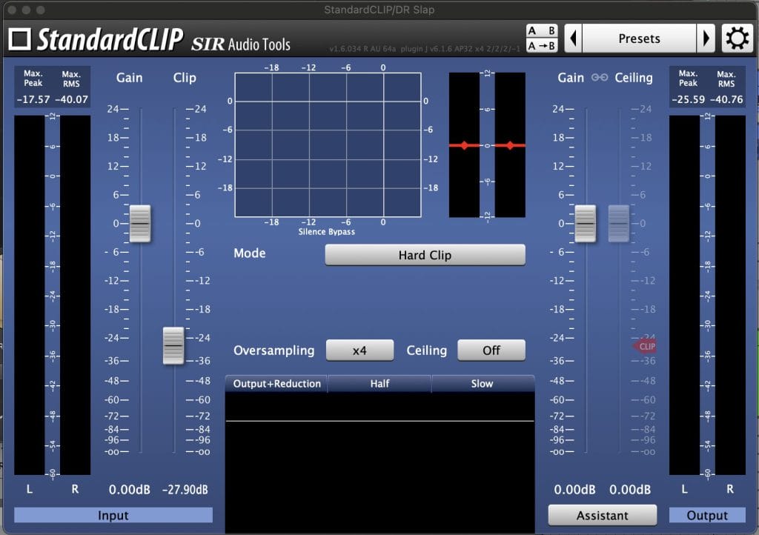The width and height of the screenshot is (759, 535).
Task: Select the Output+Reduction display tab
Action: pyautogui.click(x=276, y=384)
